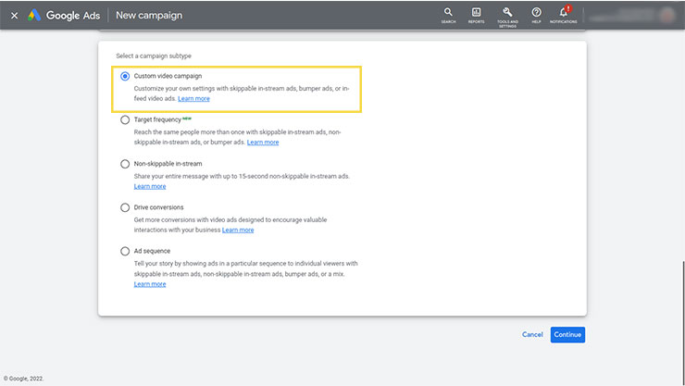Image resolution: width=685 pixels, height=386 pixels.
Task: Select the Drive conversions radio button
Action: pos(126,207)
